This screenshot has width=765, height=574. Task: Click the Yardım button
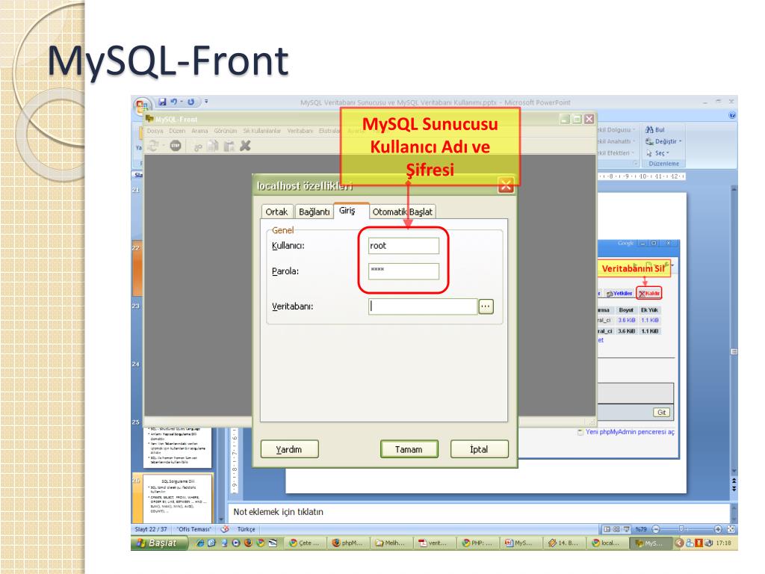coord(289,449)
